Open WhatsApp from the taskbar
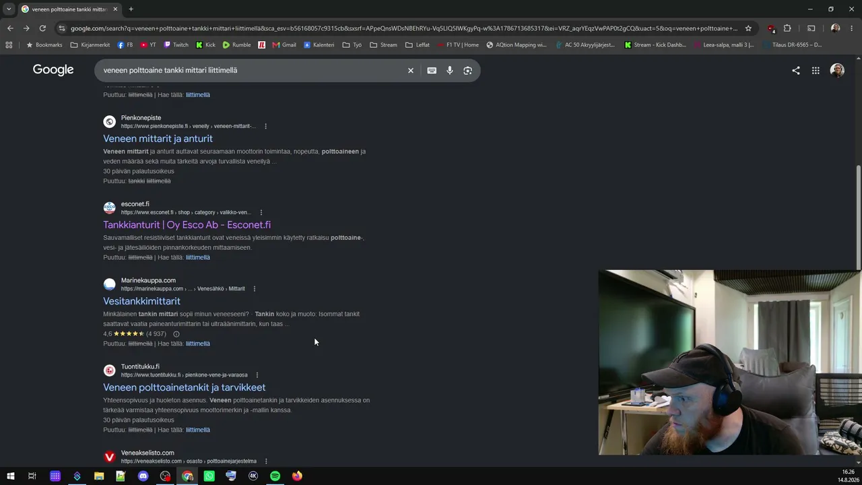 click(209, 476)
